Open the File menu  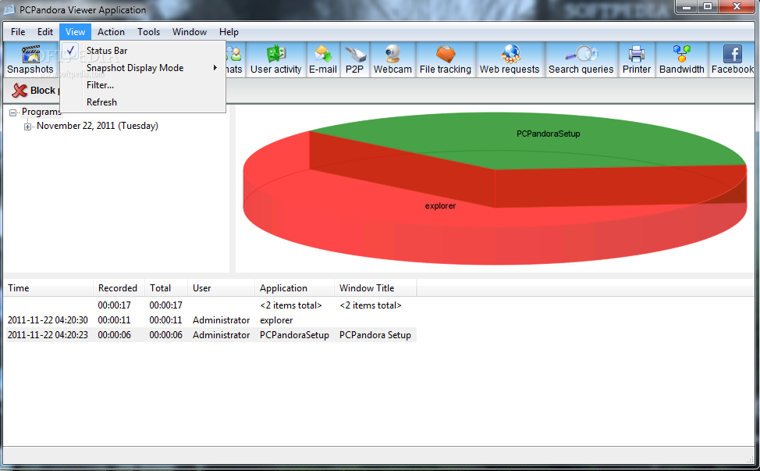[x=18, y=31]
